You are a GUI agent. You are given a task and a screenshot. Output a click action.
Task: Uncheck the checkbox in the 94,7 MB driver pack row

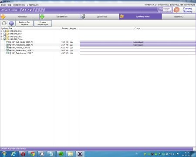click(7, 50)
